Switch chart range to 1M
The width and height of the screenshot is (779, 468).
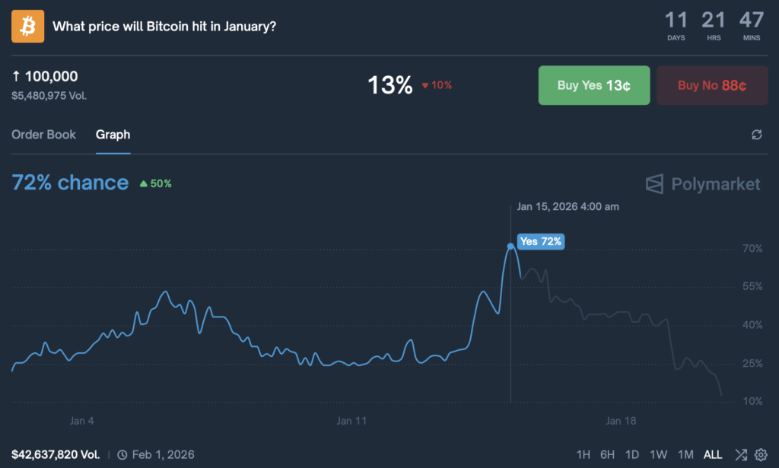685,455
